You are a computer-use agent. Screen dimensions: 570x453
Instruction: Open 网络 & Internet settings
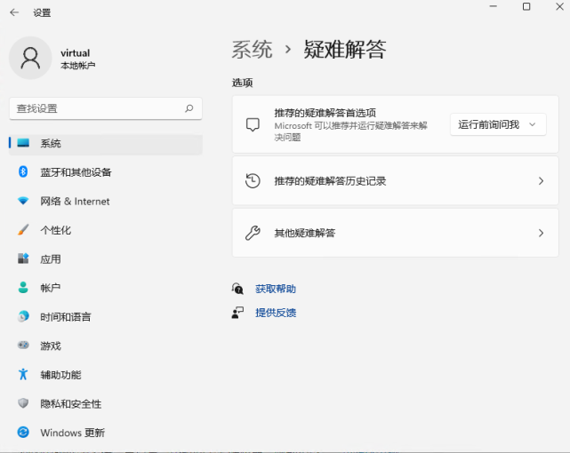[x=106, y=201]
